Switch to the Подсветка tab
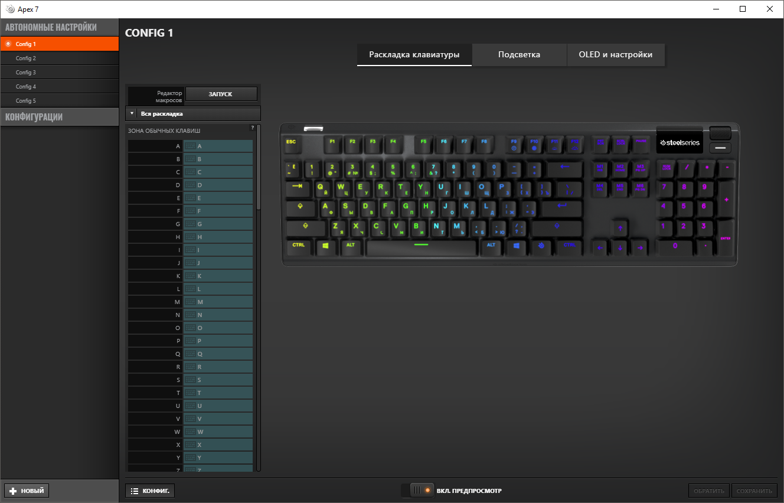Screen dimensions: 784x503 pyautogui.click(x=519, y=54)
